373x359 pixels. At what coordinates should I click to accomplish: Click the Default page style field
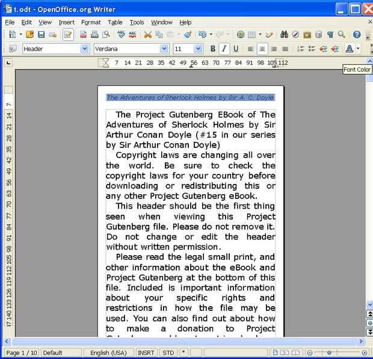[x=61, y=352]
